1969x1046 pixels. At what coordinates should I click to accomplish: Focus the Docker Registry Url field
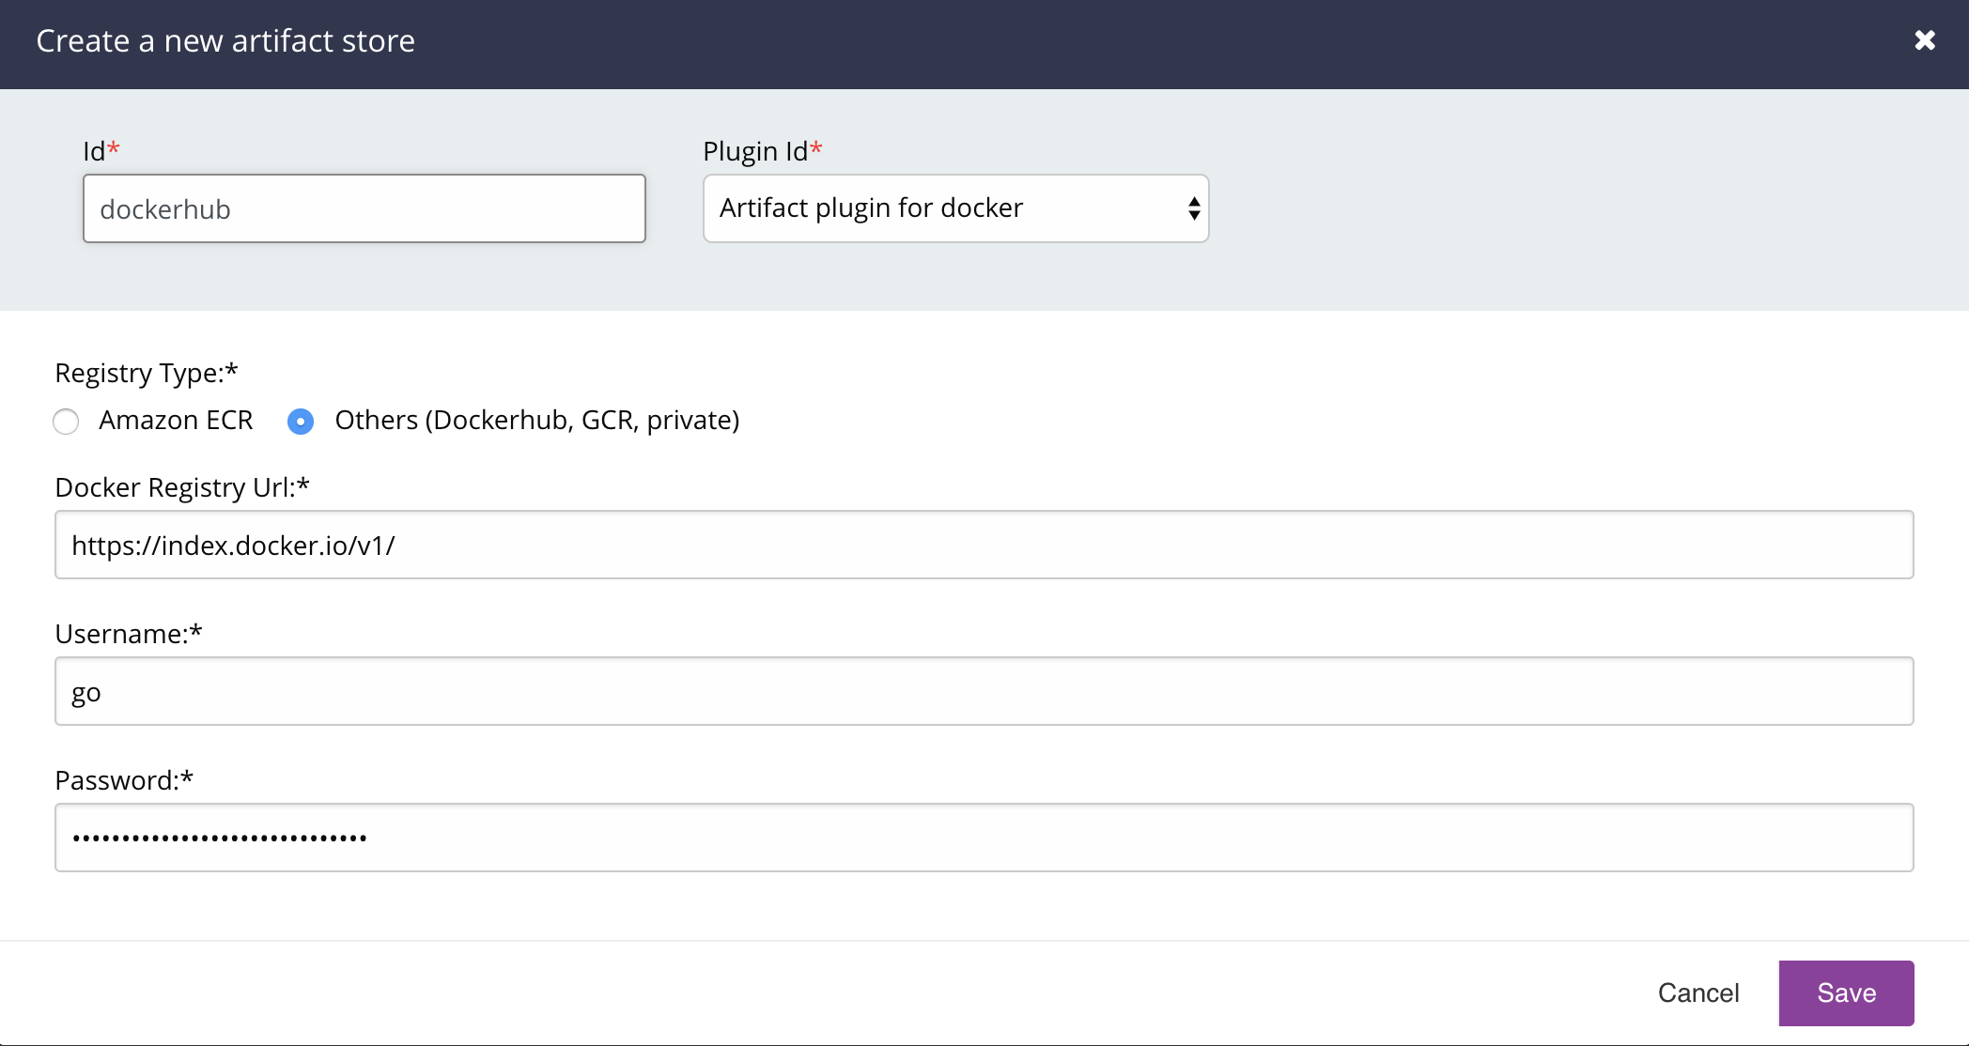click(984, 545)
